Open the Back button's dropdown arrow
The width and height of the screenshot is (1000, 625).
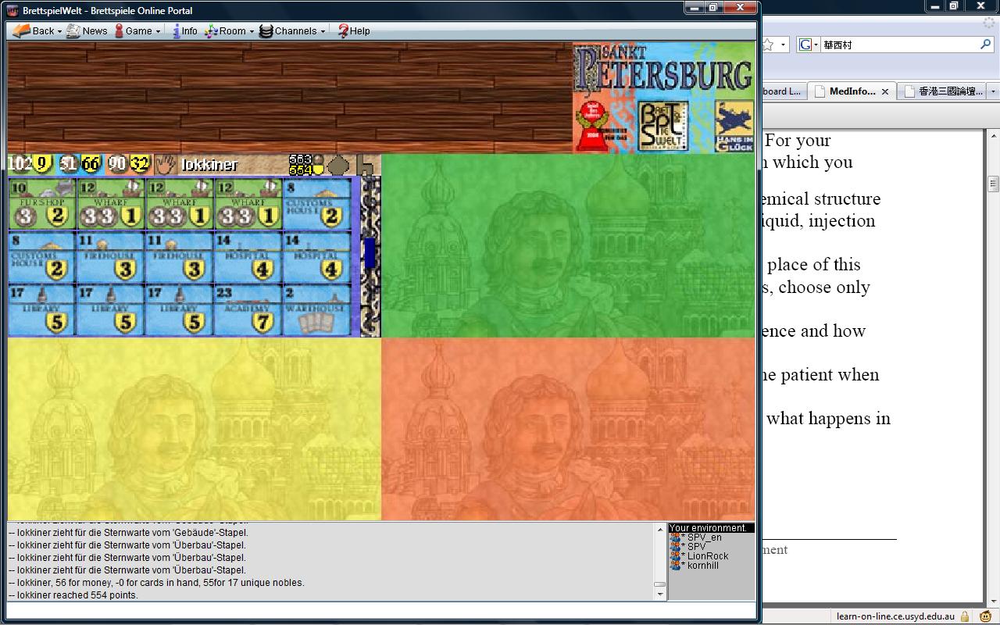coord(59,32)
